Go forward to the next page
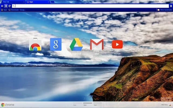This screenshot has width=173, height=108. click(x=6, y=6)
